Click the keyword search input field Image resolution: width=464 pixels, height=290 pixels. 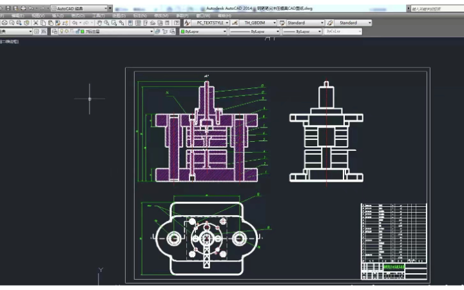pyautogui.click(x=438, y=8)
